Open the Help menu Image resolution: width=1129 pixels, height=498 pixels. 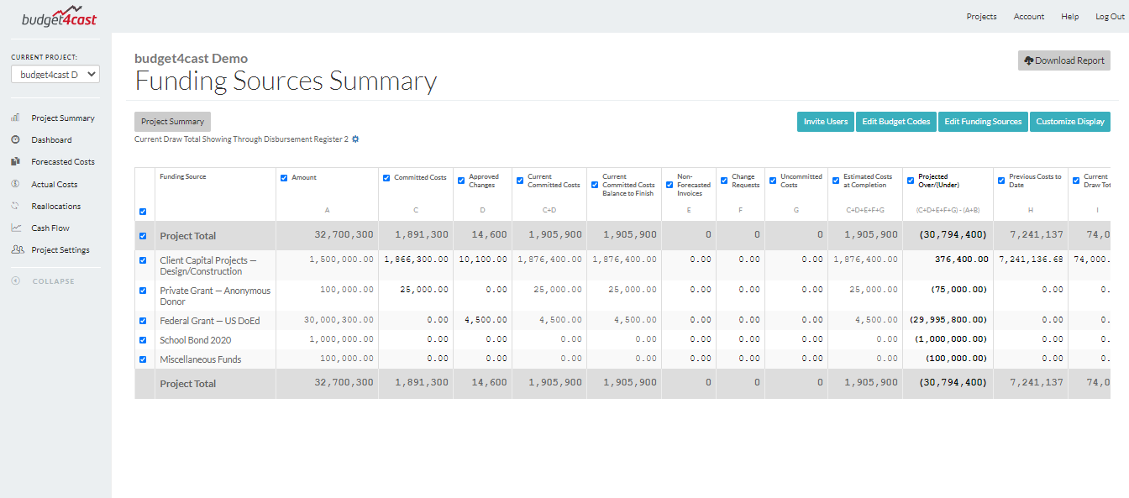1070,17
